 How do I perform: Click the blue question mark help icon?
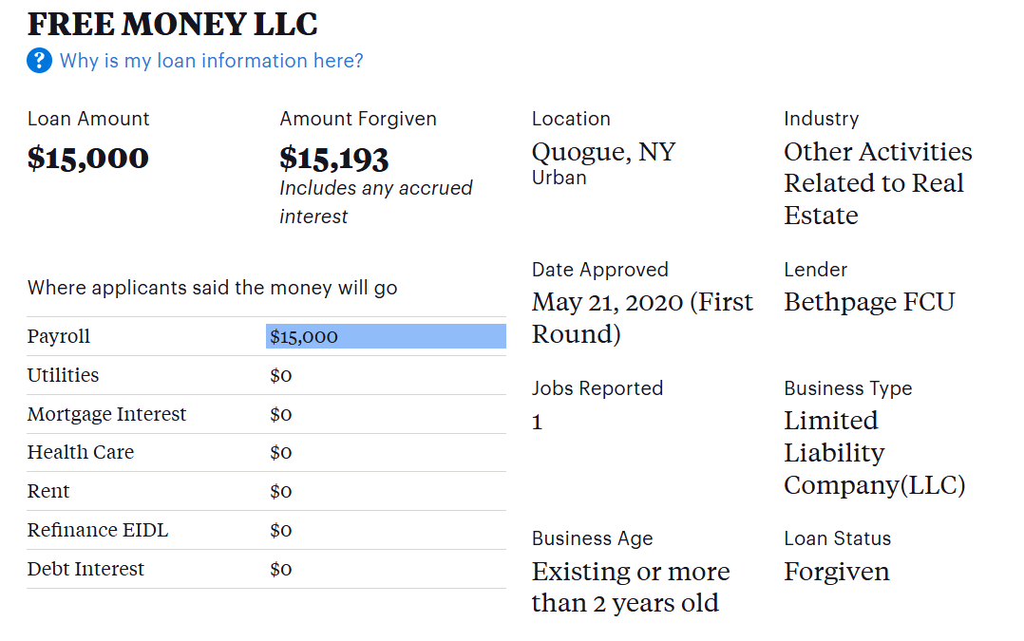pyautogui.click(x=39, y=61)
